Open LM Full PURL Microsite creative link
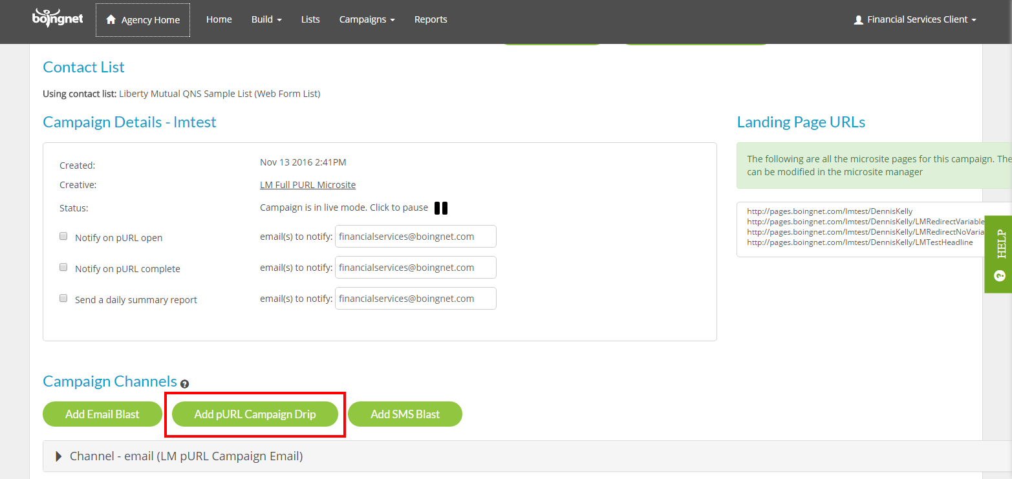The height and width of the screenshot is (479, 1012). click(308, 185)
